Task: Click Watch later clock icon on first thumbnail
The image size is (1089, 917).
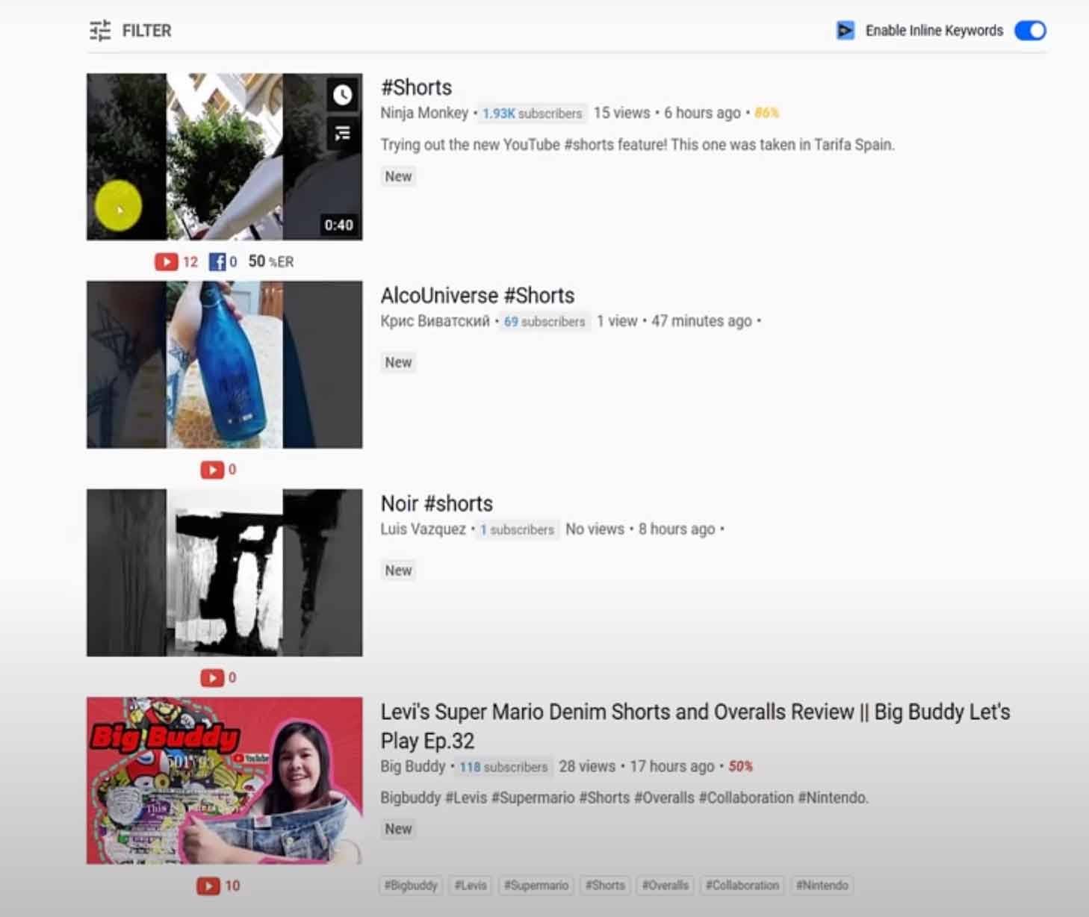Action: coord(343,95)
